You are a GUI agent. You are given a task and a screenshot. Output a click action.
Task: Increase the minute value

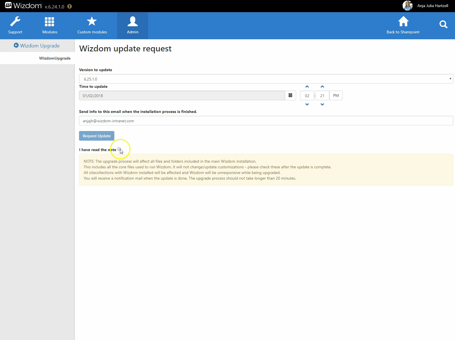pyautogui.click(x=322, y=87)
